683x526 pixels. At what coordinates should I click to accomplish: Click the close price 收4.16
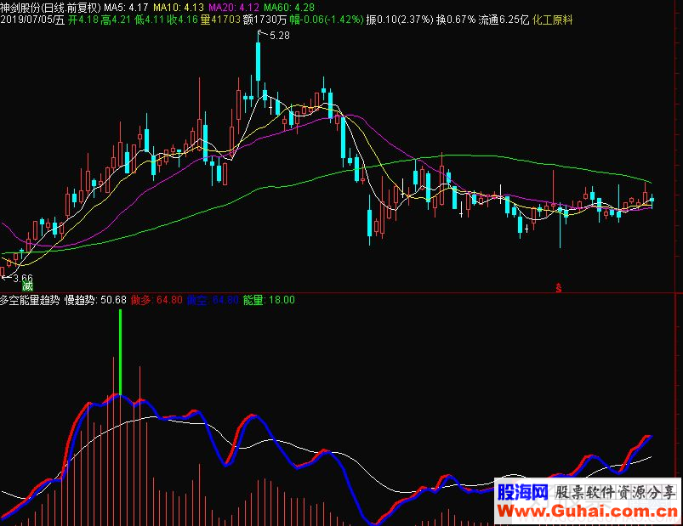(x=183, y=20)
